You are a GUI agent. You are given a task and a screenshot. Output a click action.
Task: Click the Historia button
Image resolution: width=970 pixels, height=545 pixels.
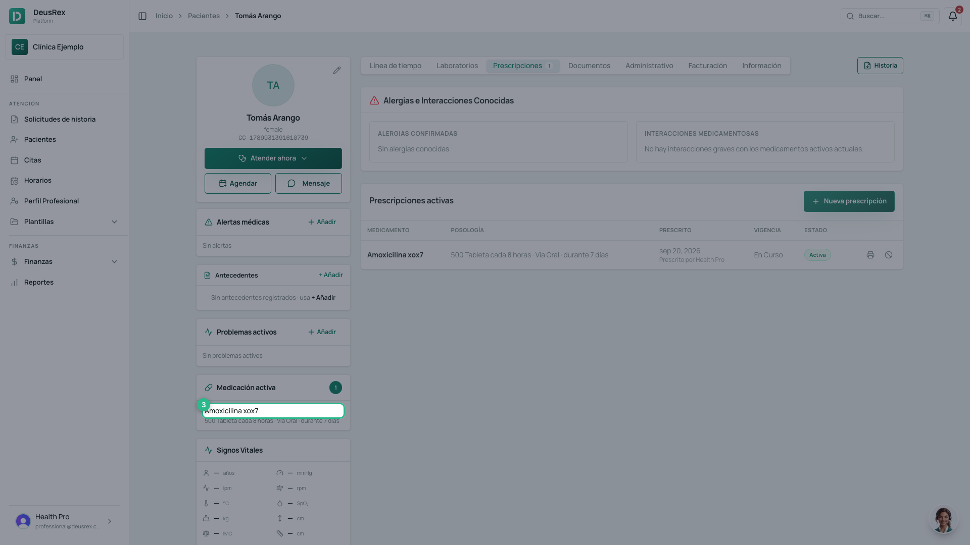tap(880, 66)
